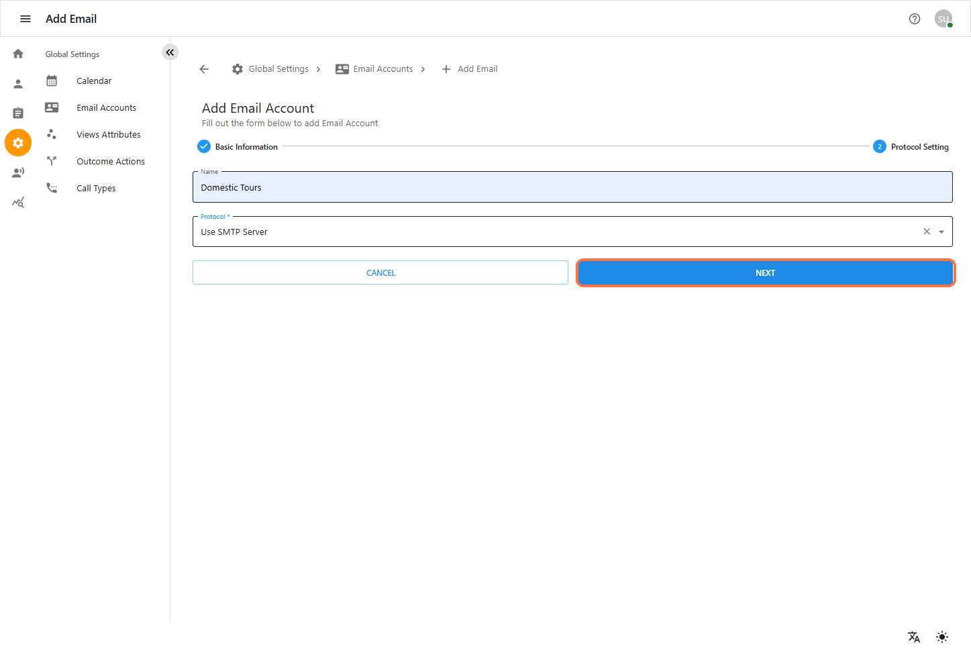Image resolution: width=971 pixels, height=651 pixels.
Task: Collapse the sidebar using the double-chevron
Action: (170, 52)
